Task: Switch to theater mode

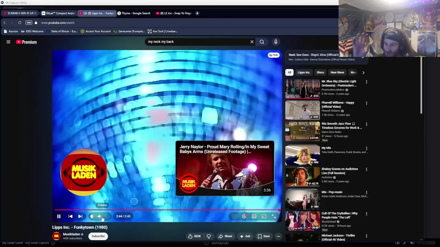Action: click(x=254, y=216)
